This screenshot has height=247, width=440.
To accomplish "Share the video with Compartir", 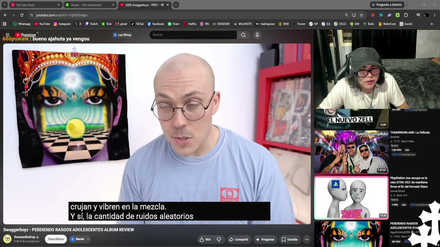I will coord(239,239).
